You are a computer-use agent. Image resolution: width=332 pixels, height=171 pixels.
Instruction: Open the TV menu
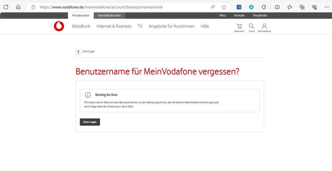point(140,26)
